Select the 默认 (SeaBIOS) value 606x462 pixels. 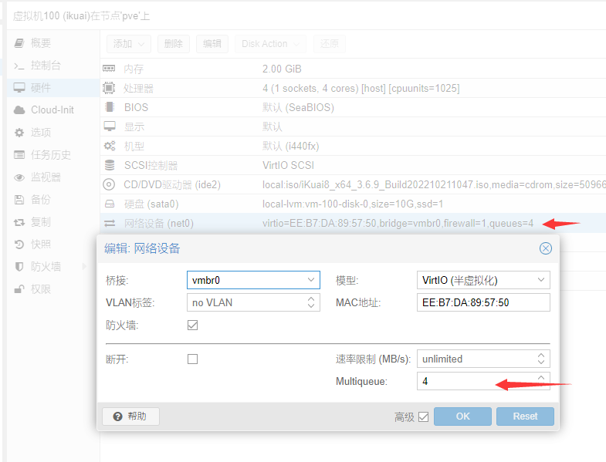(298, 107)
